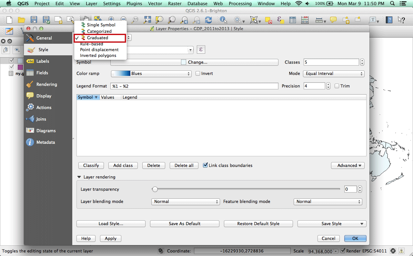Click the Zoom Last magnifier icon
Image resolution: width=413 pixels, height=256 pixels.
[x=184, y=20]
